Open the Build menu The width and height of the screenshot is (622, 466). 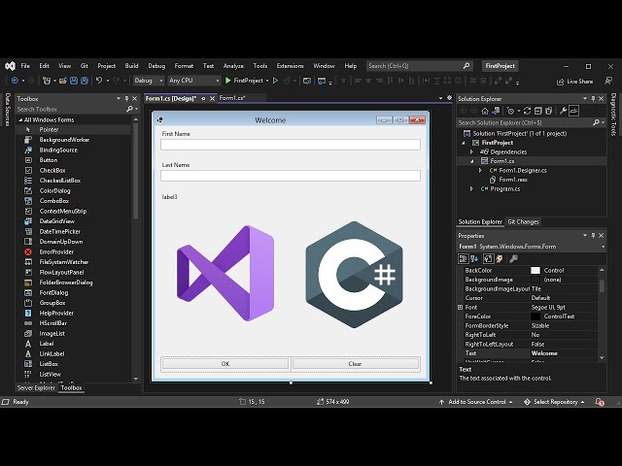coord(132,66)
